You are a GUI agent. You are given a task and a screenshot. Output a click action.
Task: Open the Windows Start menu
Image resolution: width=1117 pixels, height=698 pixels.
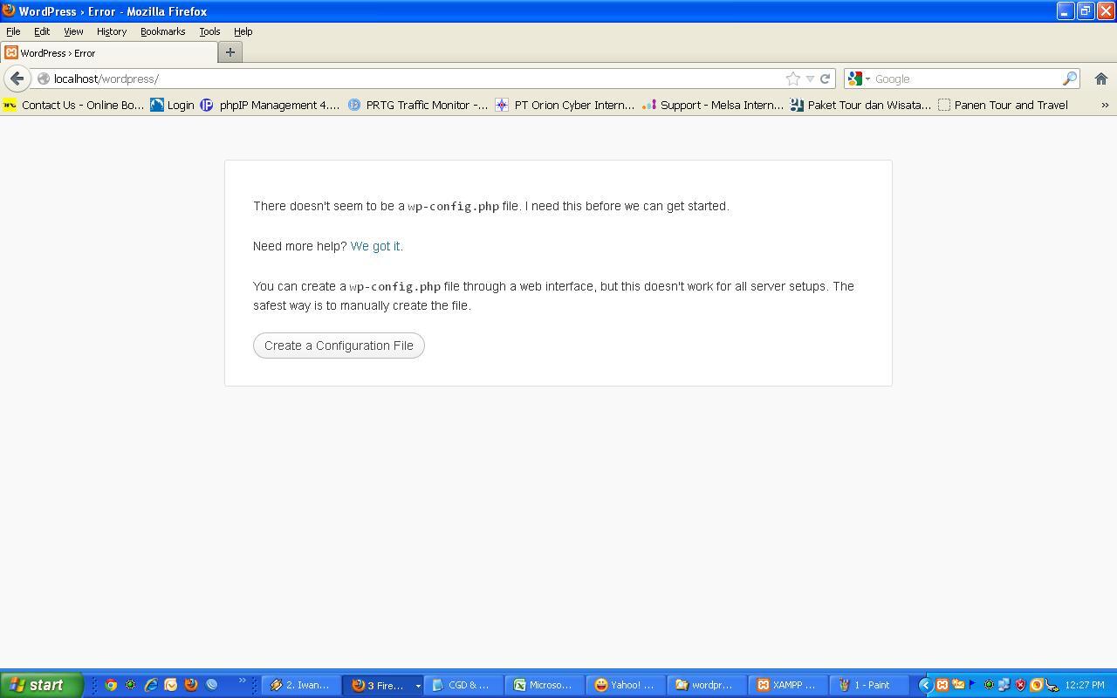tap(41, 685)
